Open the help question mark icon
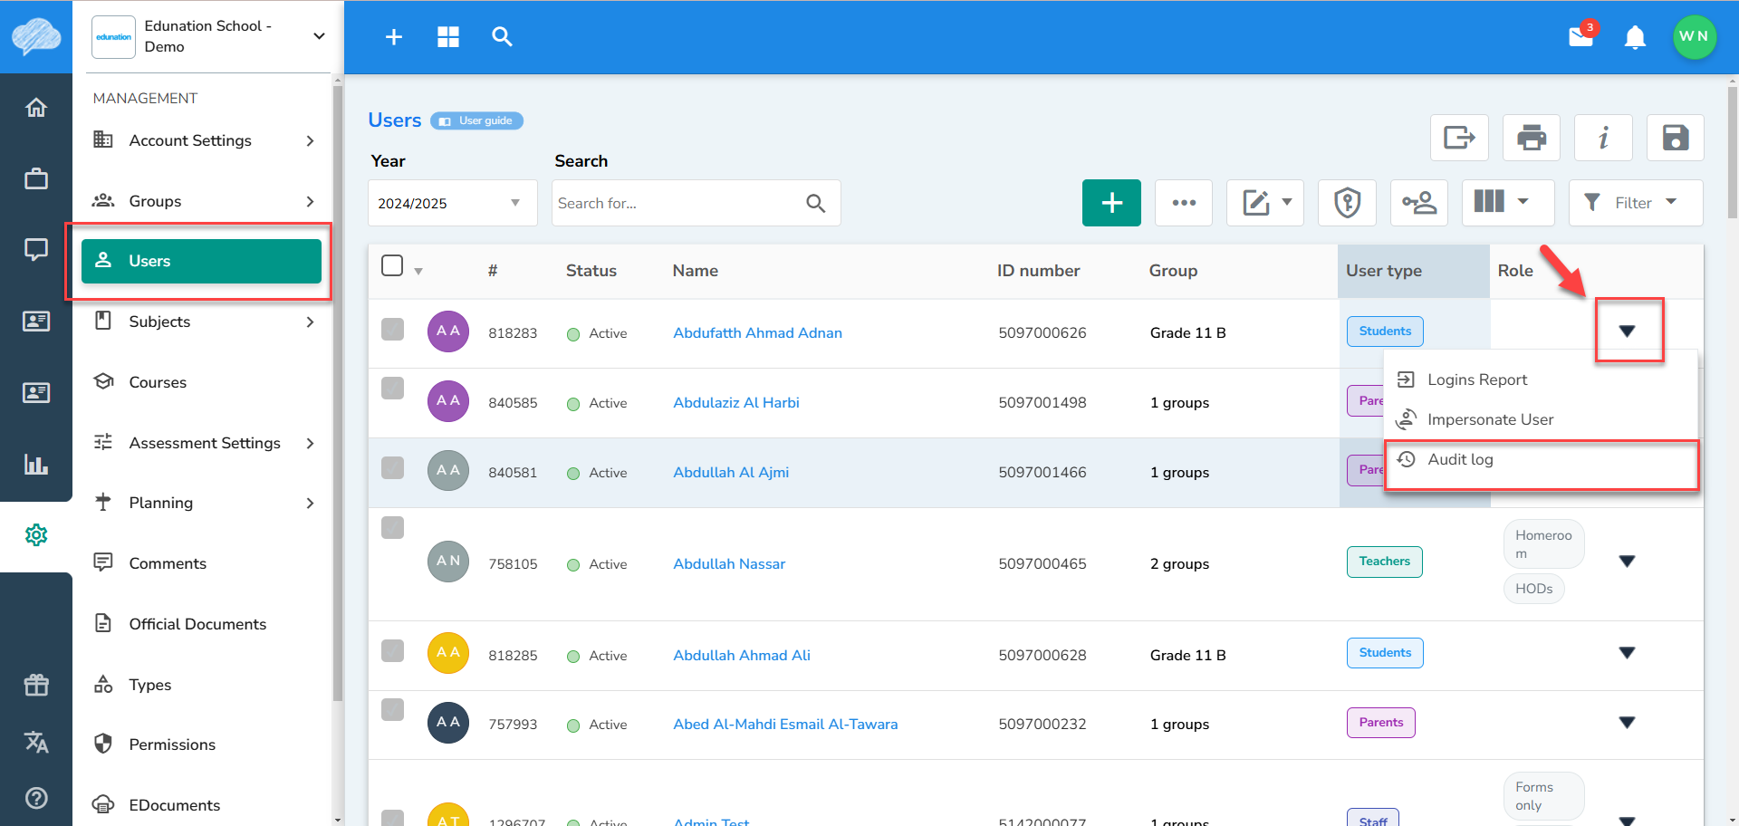This screenshot has height=826, width=1739. (36, 798)
